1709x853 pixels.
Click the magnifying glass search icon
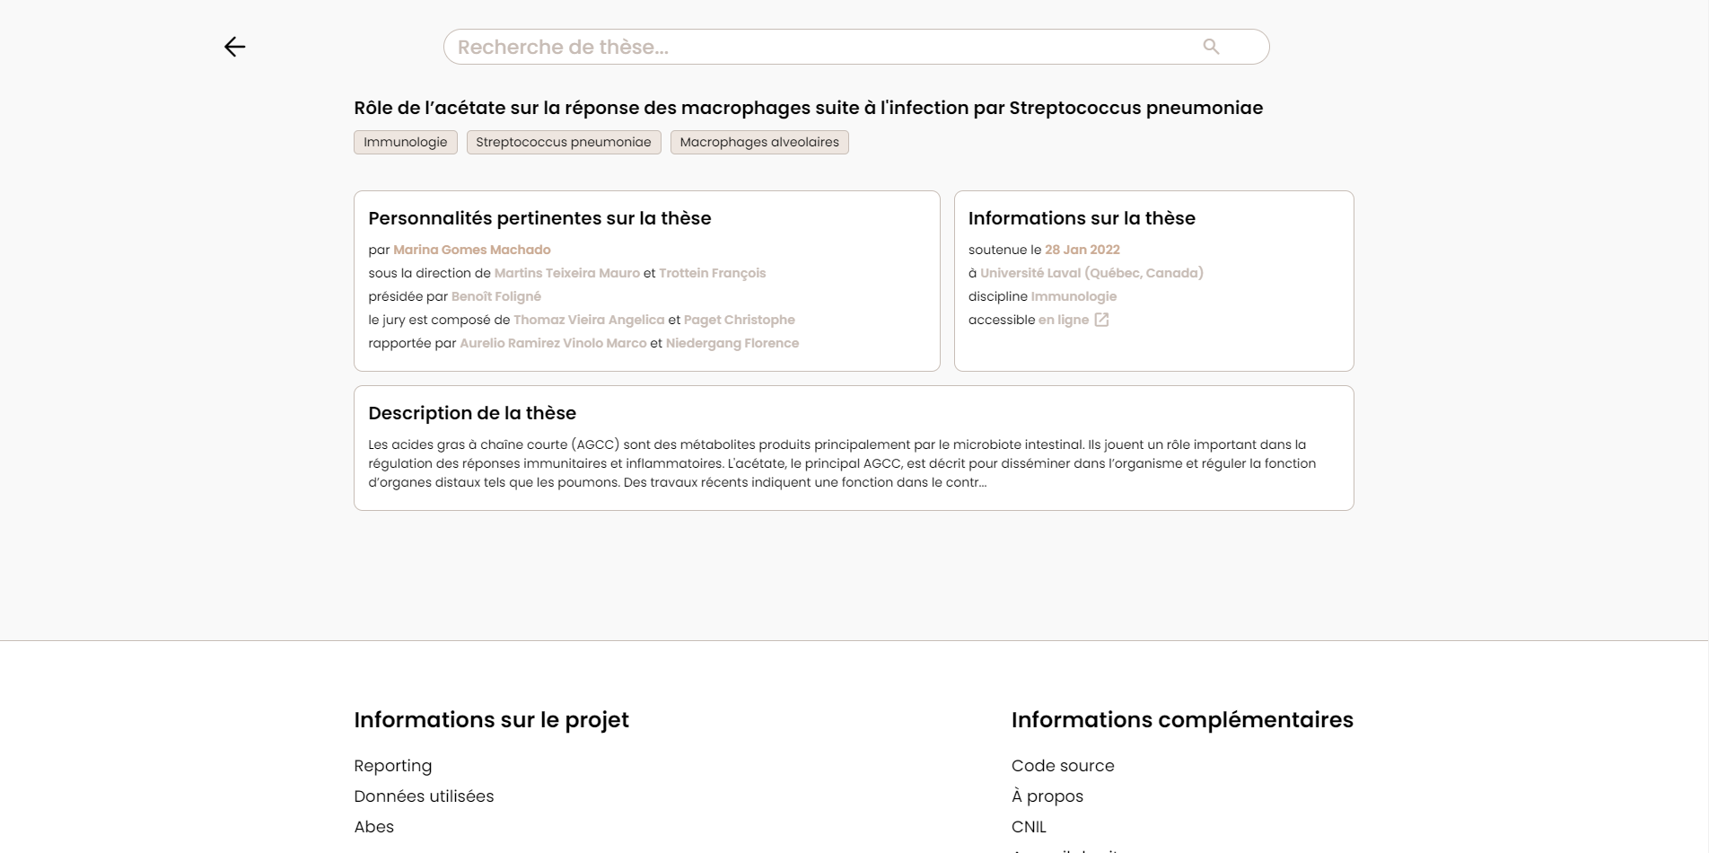click(1211, 47)
